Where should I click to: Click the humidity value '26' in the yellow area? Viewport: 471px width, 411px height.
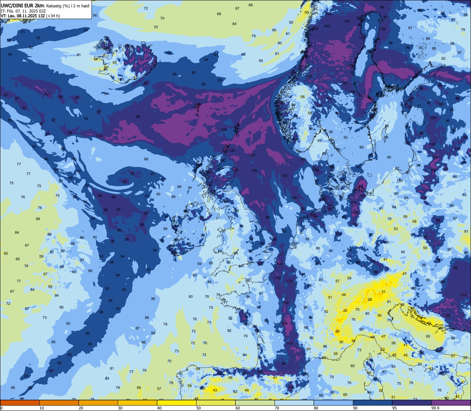tap(370, 299)
